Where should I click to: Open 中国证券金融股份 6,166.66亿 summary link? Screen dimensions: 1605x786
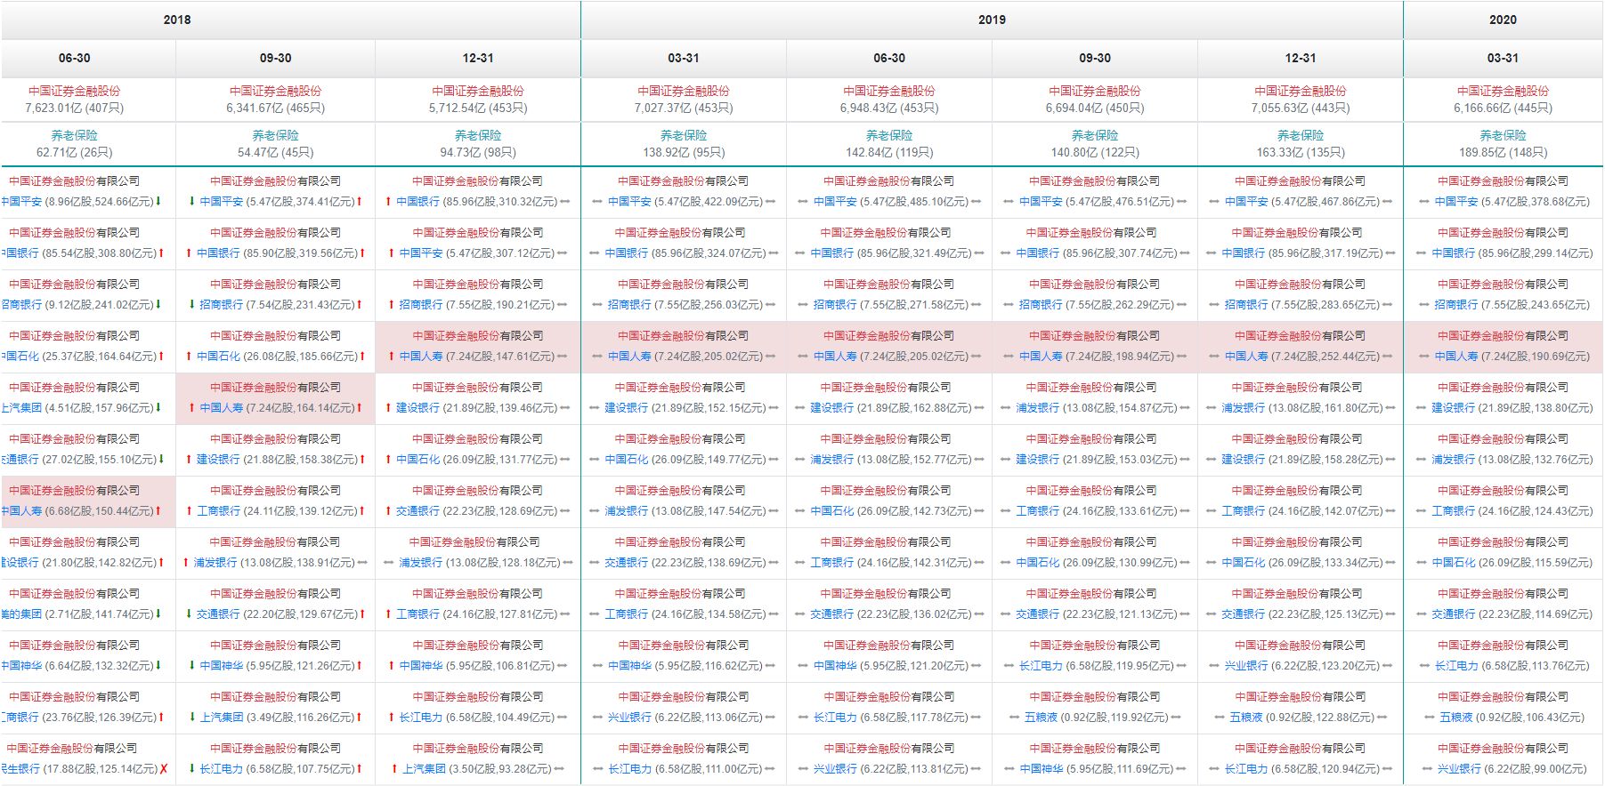(x=1503, y=91)
